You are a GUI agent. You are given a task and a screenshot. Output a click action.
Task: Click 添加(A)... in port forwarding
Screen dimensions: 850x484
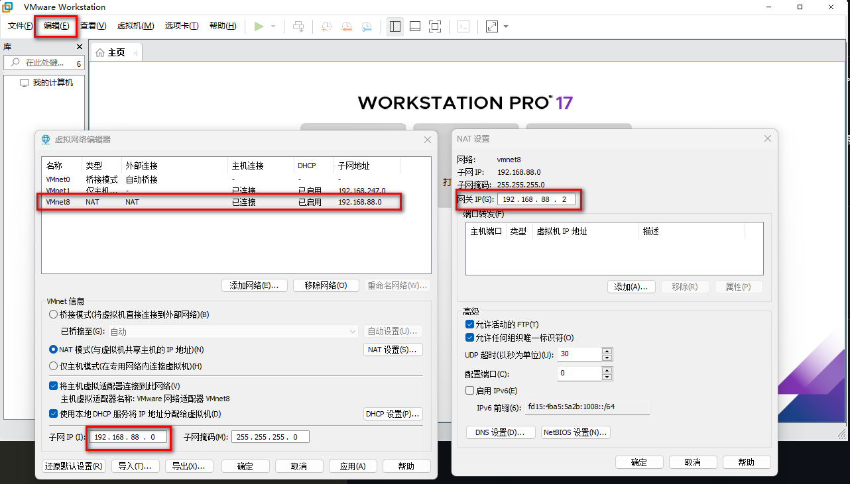pos(631,287)
